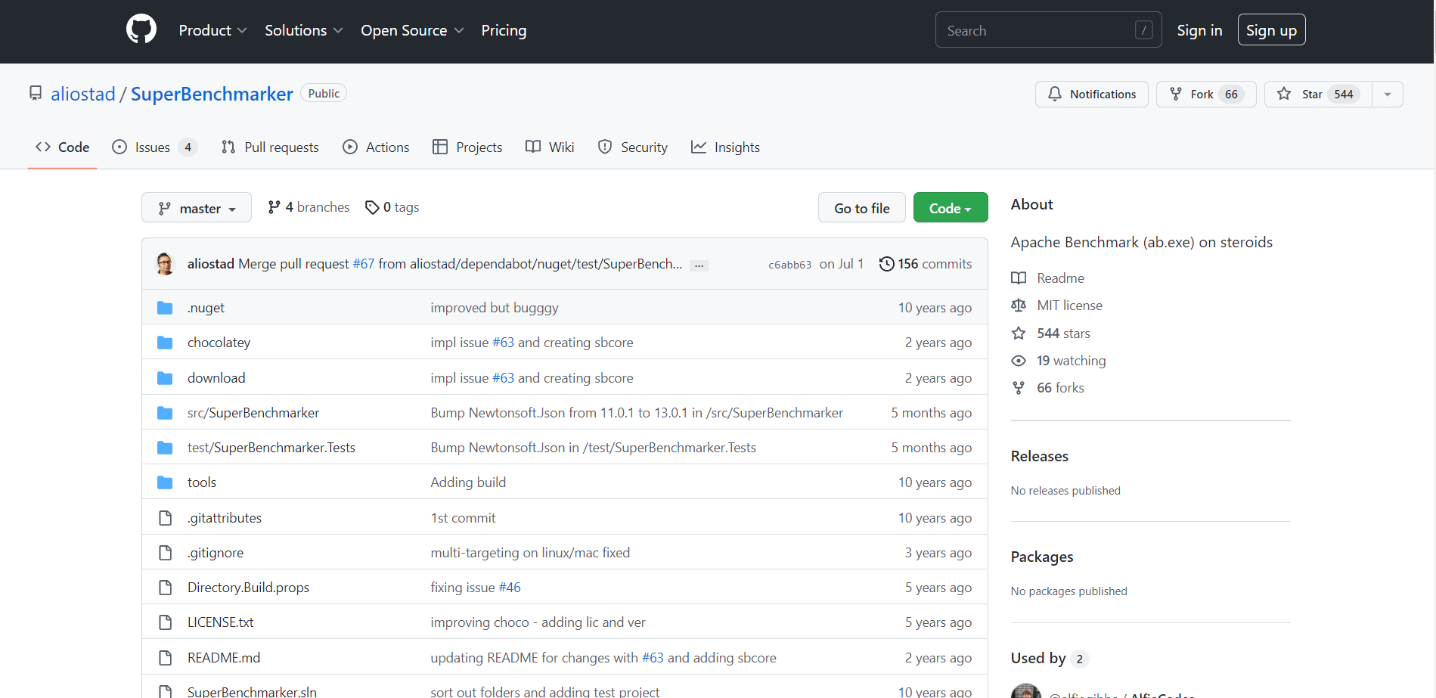Open the test/SuperBenchmarker.Tests folder
Image resolution: width=1436 pixels, height=698 pixels.
coord(271,448)
